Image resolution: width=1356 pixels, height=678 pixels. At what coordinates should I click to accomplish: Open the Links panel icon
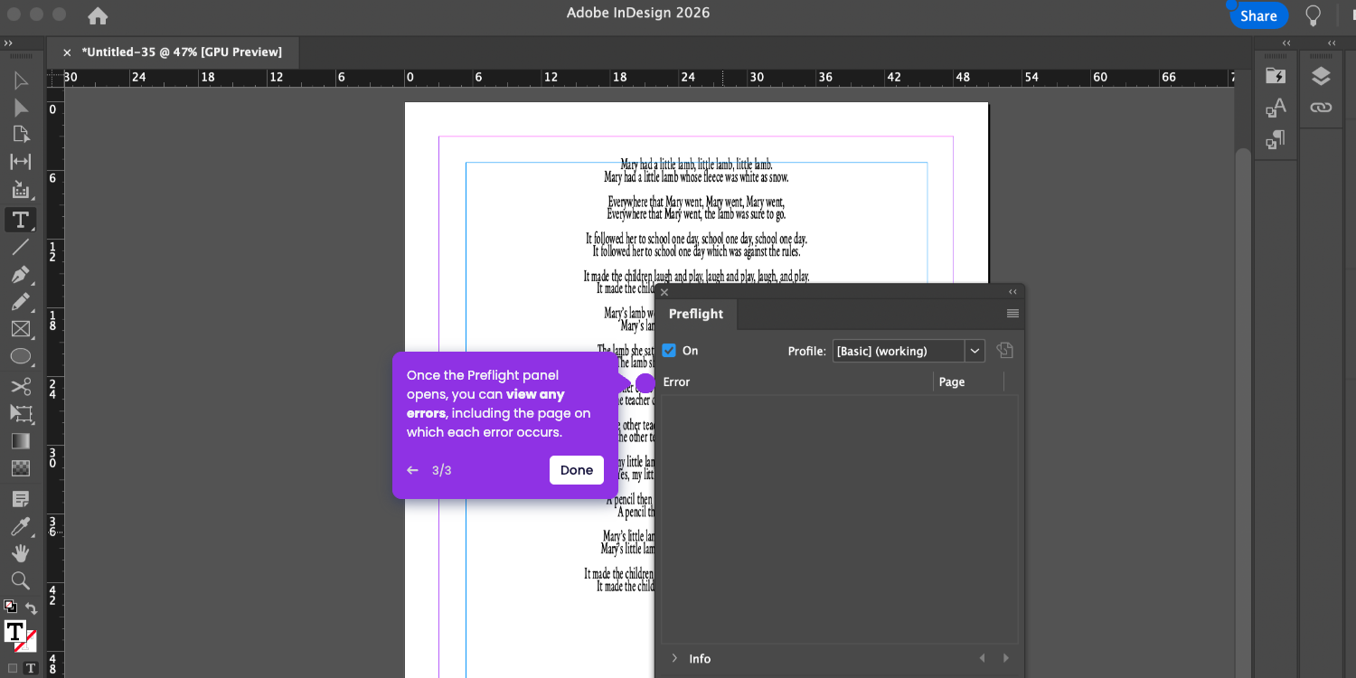click(1321, 108)
